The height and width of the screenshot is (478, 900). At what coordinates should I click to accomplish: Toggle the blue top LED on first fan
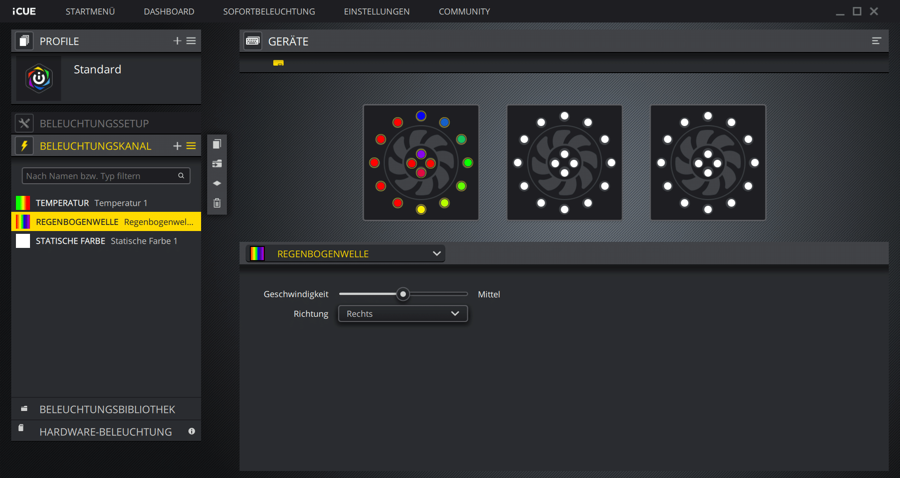421,116
